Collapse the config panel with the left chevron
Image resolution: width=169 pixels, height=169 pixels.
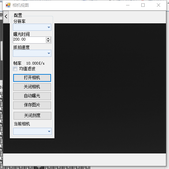(x=6, y=17)
